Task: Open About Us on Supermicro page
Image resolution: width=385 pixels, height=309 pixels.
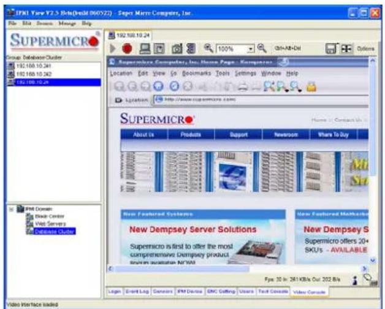Action: click(143, 134)
